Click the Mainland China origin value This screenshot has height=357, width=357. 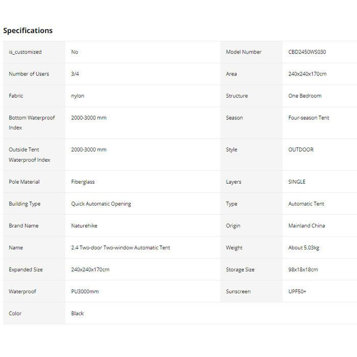tap(307, 225)
